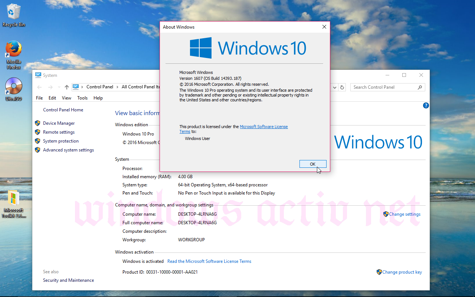Open Device Manager link
This screenshot has height=297, width=475.
(59, 123)
